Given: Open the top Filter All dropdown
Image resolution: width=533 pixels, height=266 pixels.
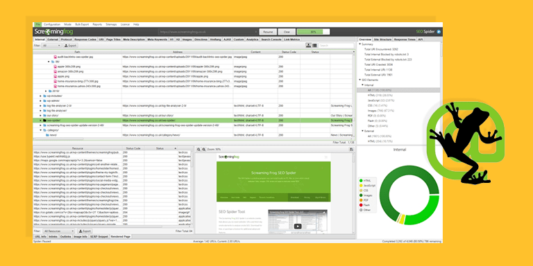Looking at the screenshot, I should tap(51, 46).
